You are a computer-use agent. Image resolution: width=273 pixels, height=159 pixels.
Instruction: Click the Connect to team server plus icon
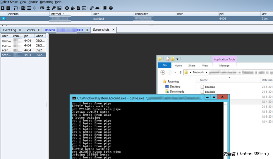(x=3, y=8)
